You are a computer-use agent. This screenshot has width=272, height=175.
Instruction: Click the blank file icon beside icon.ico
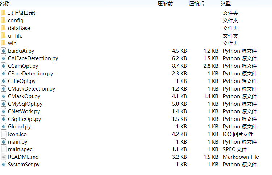(x=4, y=134)
